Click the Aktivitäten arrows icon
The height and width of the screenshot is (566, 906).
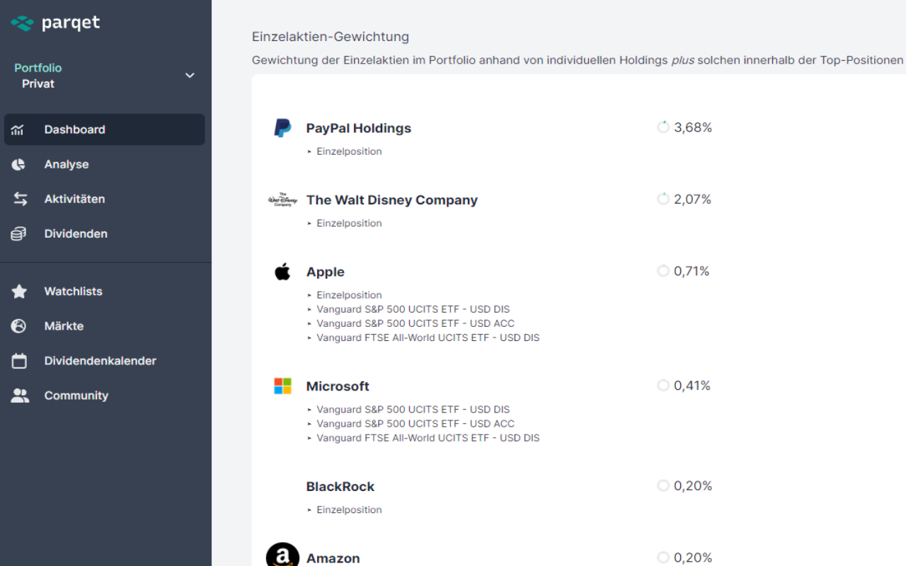click(18, 199)
